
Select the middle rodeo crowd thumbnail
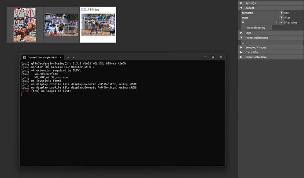click(x=61, y=25)
